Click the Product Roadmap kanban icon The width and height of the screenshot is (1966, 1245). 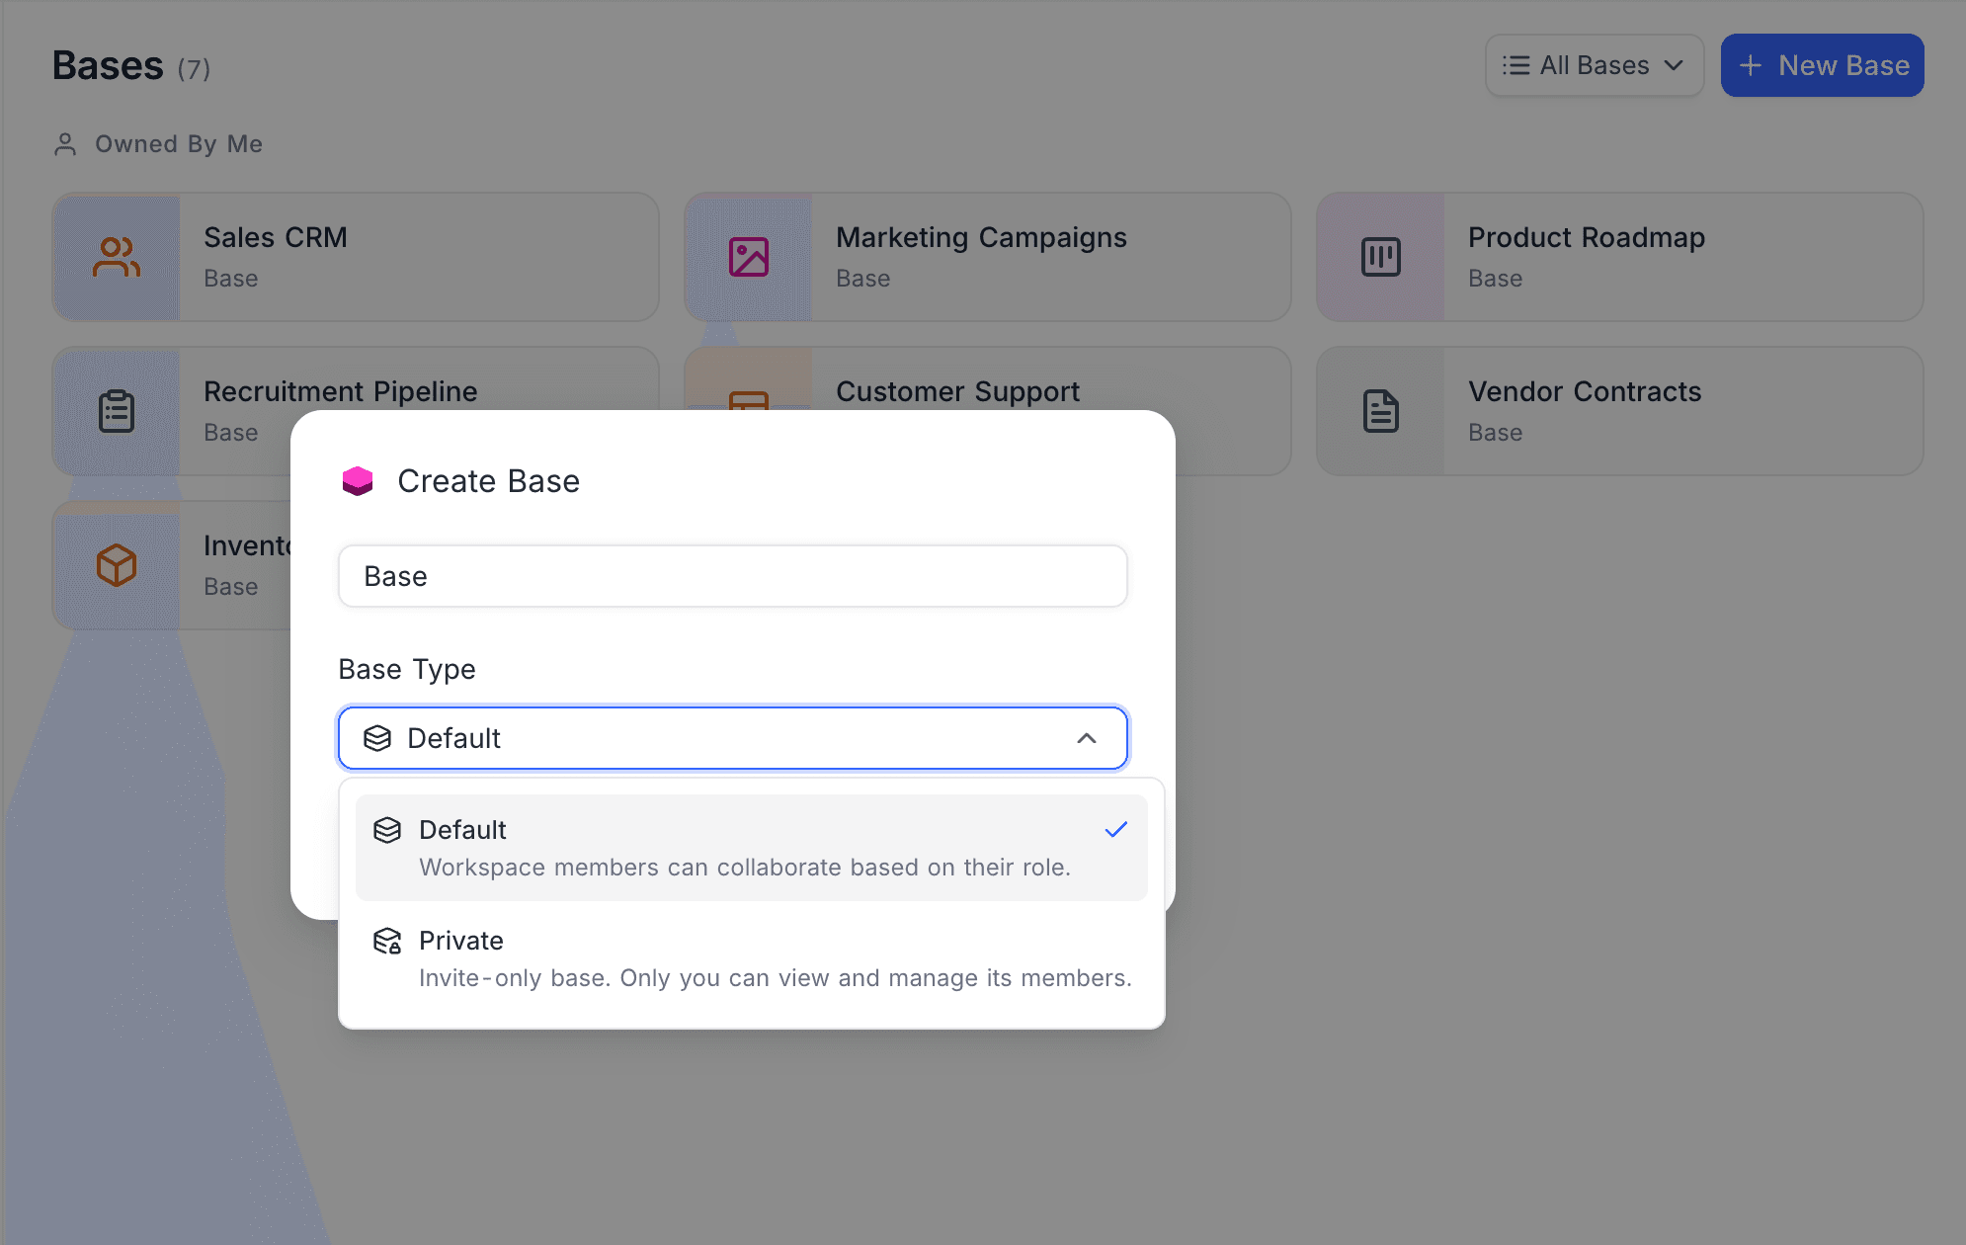[1381, 257]
